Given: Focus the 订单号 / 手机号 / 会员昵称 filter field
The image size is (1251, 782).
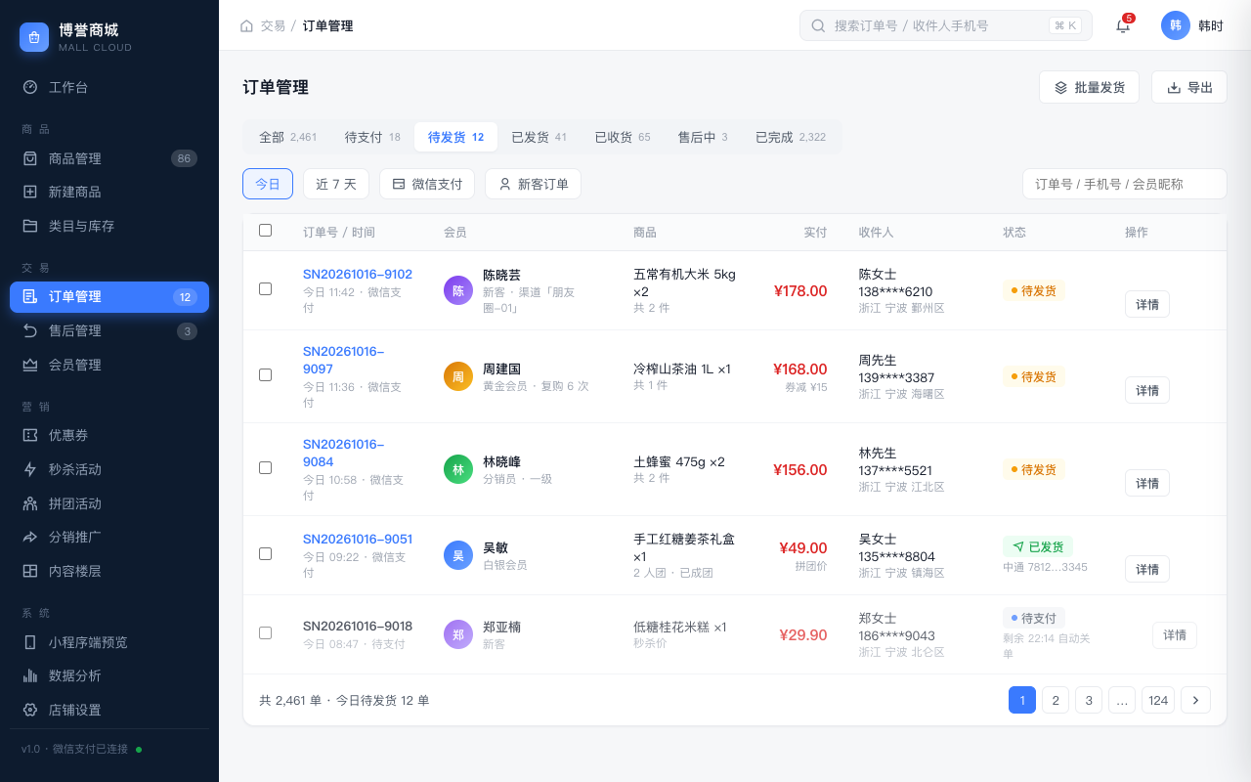Looking at the screenshot, I should point(1125,184).
